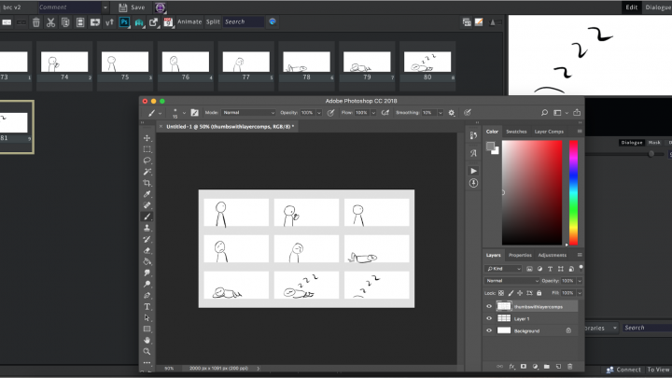Toggle visibility of Layer 1
The width and height of the screenshot is (672, 378).
tap(490, 318)
